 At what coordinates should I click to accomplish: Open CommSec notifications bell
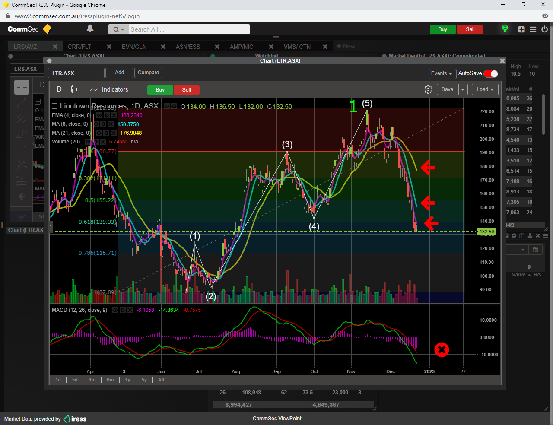[90, 29]
